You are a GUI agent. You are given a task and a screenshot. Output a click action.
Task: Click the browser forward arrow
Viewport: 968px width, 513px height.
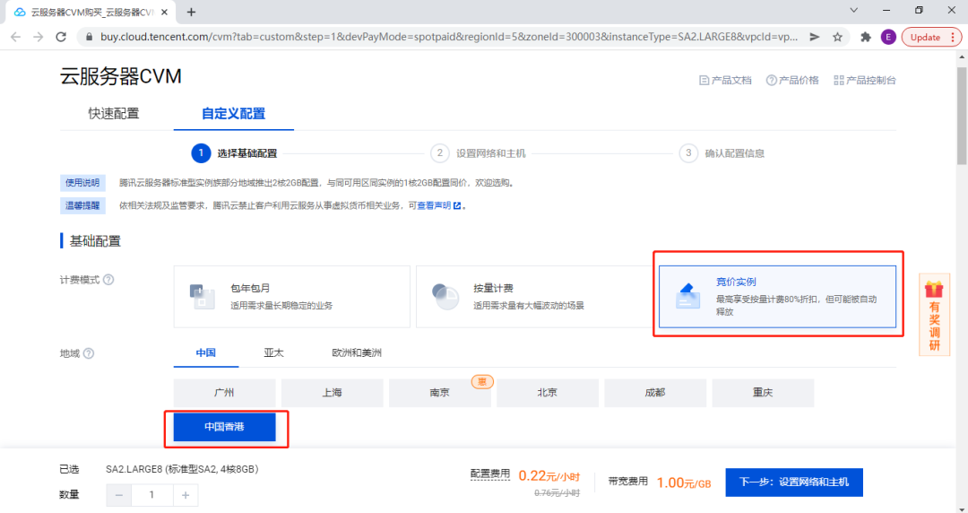39,37
